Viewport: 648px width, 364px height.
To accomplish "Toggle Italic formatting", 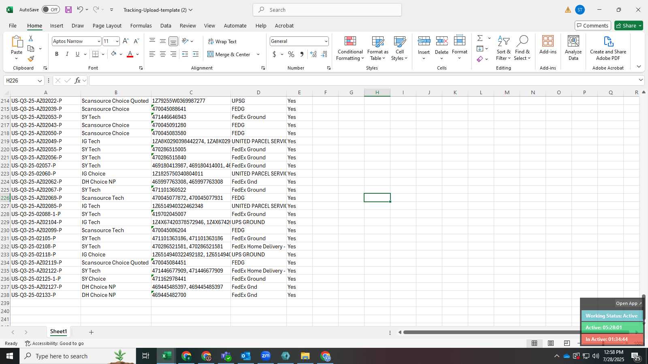I will (67, 54).
